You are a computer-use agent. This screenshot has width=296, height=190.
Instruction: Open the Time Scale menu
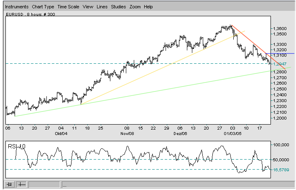(x=68, y=7)
